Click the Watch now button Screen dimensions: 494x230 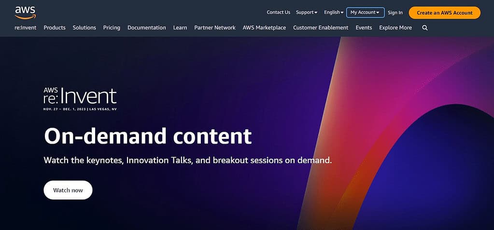click(68, 190)
